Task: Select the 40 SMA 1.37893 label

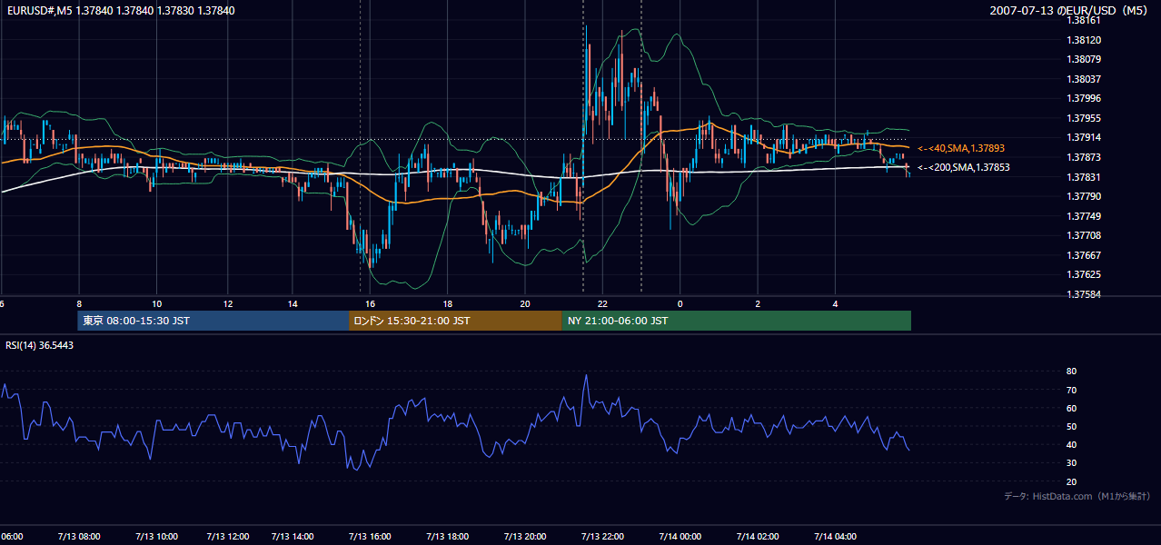Action: pyautogui.click(x=961, y=148)
